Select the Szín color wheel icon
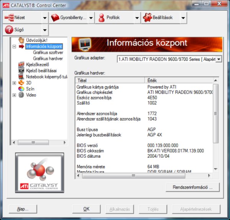 [x=21, y=89]
